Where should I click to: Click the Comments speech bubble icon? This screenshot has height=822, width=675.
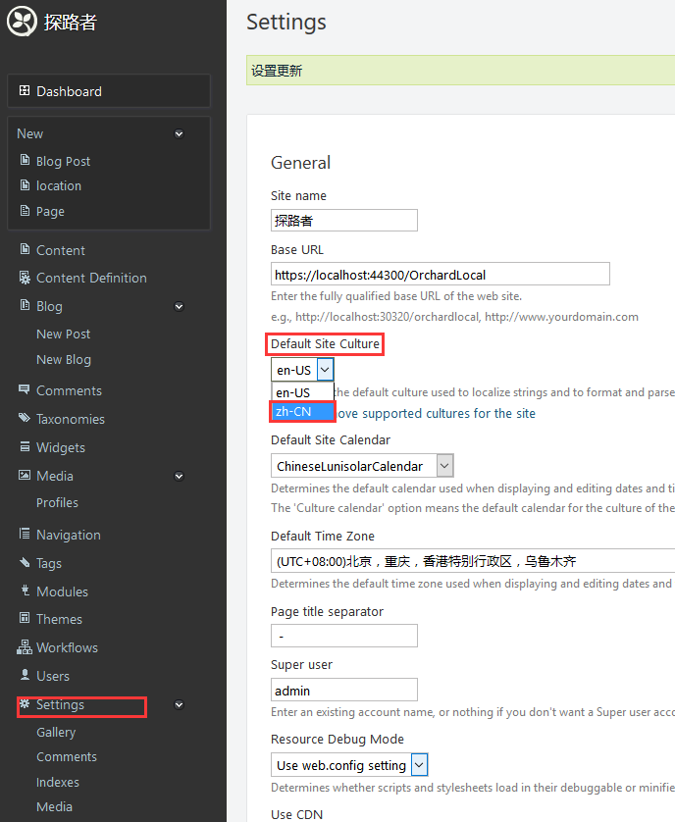pyautogui.click(x=25, y=389)
